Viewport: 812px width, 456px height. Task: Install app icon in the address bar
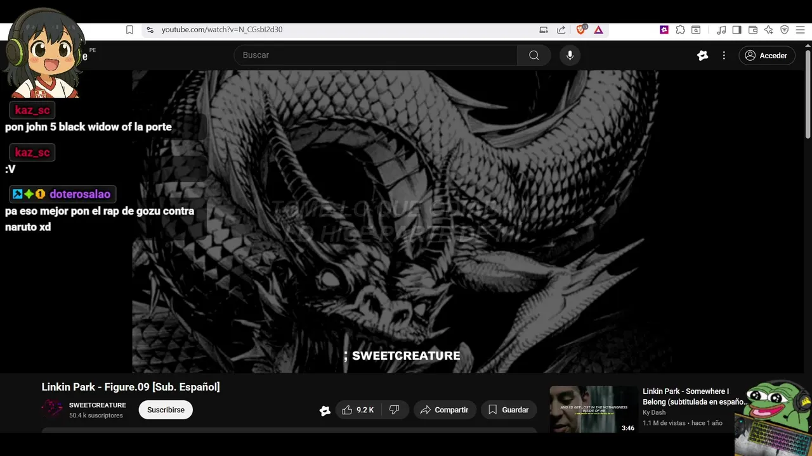[x=544, y=30]
